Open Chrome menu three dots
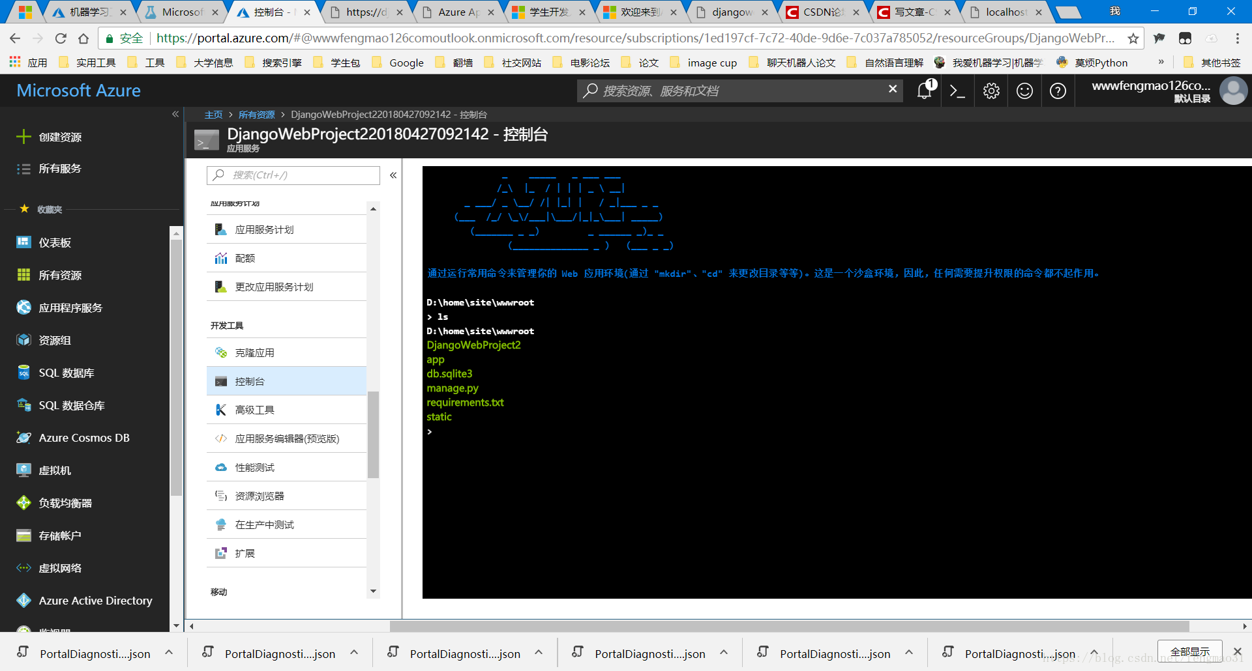The height and width of the screenshot is (671, 1252). click(1237, 38)
